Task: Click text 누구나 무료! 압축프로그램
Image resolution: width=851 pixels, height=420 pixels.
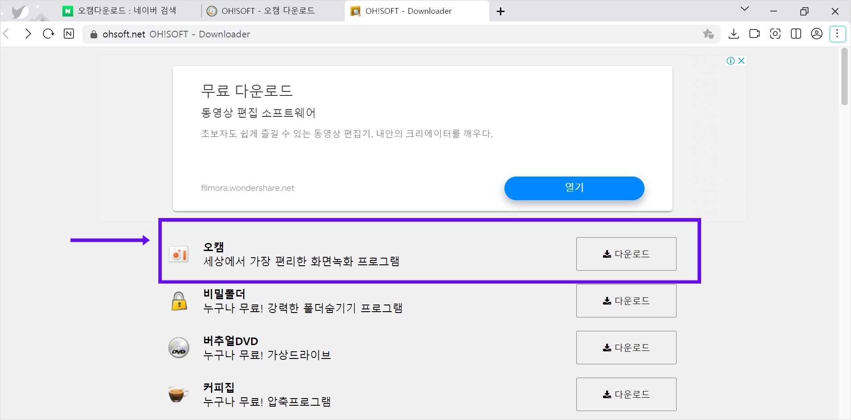Action: tap(267, 402)
